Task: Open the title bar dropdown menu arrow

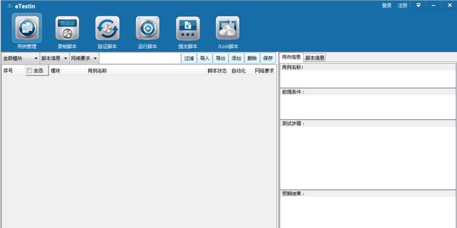Action: 418,5
